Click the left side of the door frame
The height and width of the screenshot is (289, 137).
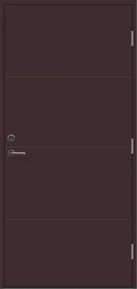tap(2, 144)
